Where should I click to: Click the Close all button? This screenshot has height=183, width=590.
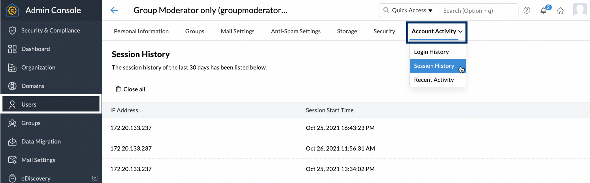pos(130,89)
